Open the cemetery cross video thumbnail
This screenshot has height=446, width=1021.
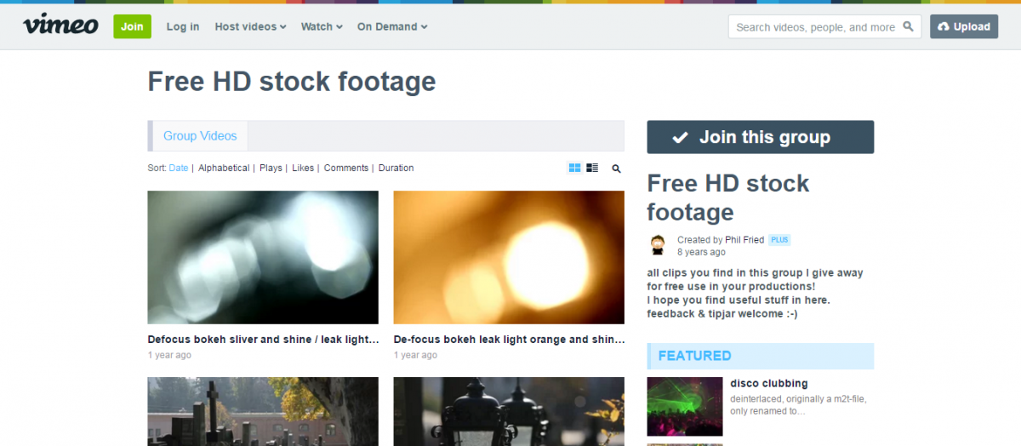[x=263, y=412]
